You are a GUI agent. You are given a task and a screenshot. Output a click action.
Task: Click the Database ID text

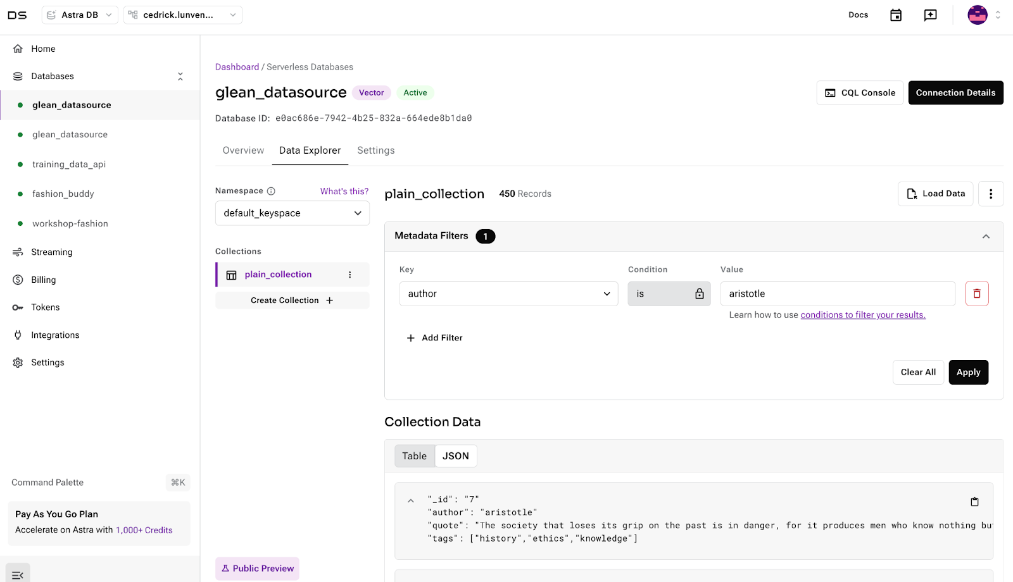click(344, 118)
